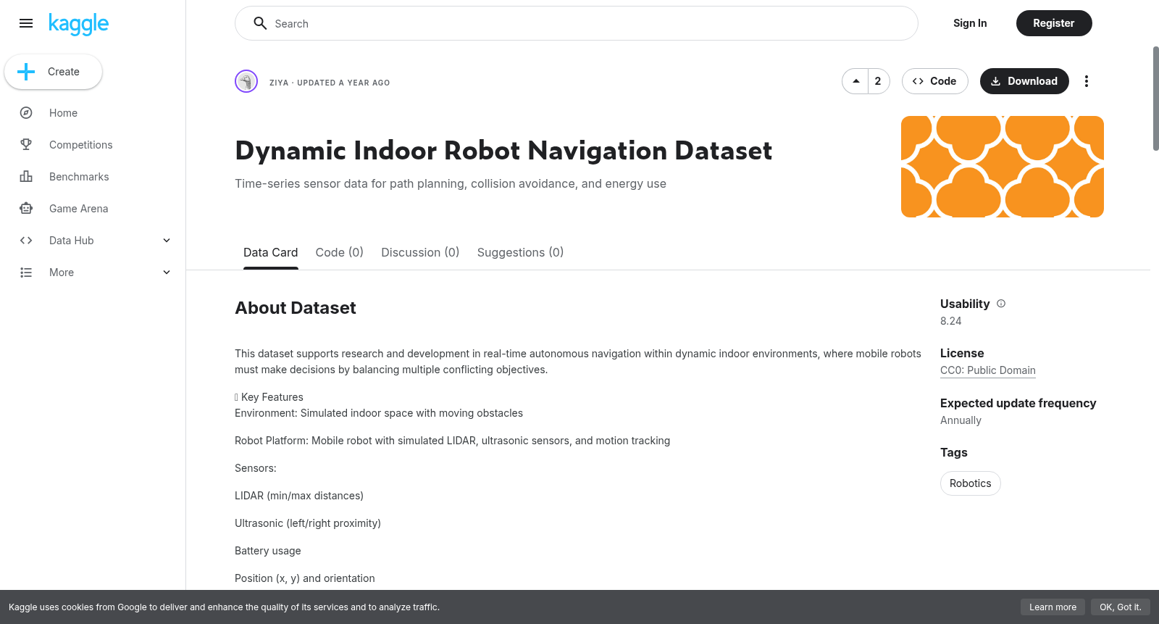Download the dataset
1159x624 pixels.
click(1024, 81)
